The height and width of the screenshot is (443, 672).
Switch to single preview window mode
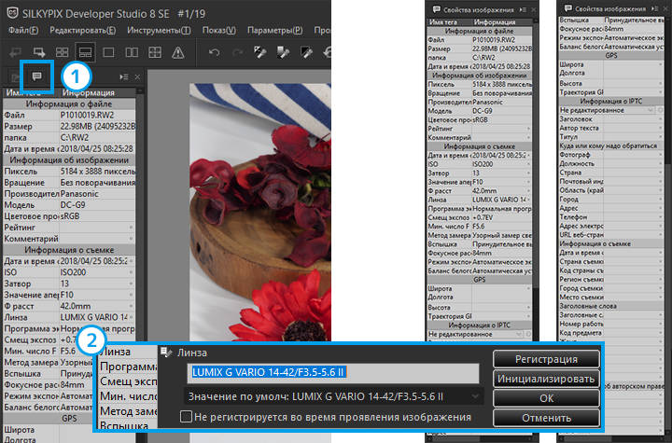click(x=108, y=53)
